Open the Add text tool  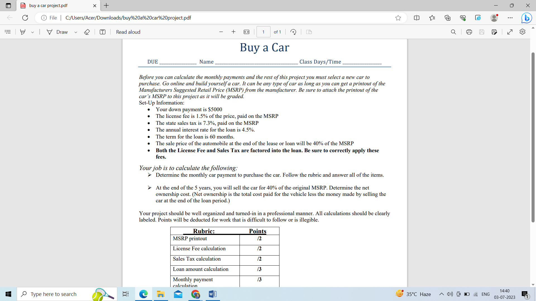coord(102,32)
